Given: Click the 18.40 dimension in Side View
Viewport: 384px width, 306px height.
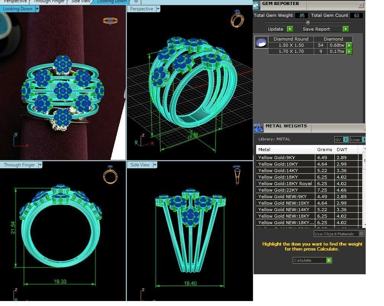Looking at the screenshot, I should [x=190, y=283].
